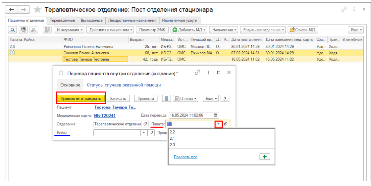Click the magnifier search icon in toolbar
This screenshot has width=371, height=186.
click(x=13, y=30)
